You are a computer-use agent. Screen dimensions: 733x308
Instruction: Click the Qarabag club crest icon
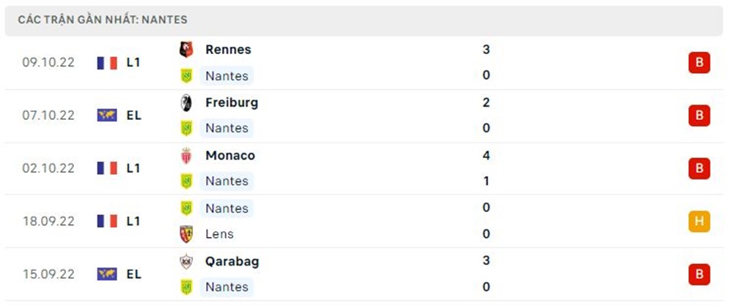click(x=186, y=261)
